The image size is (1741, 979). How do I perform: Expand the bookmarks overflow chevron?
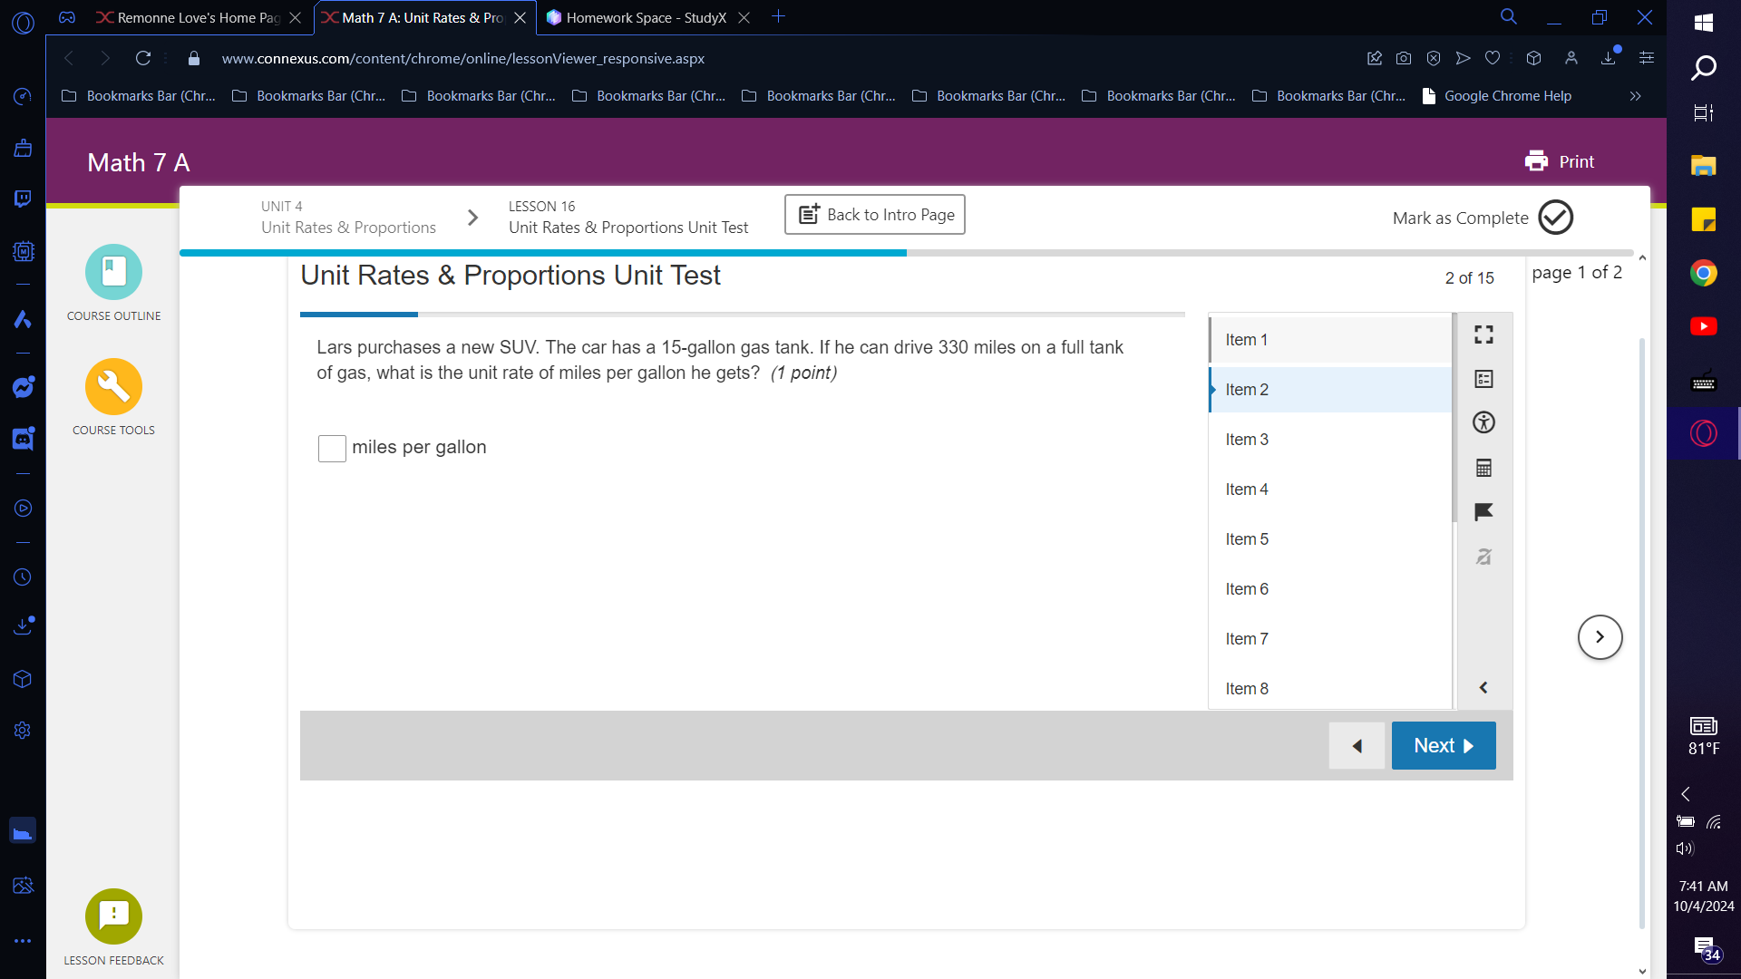tap(1635, 96)
